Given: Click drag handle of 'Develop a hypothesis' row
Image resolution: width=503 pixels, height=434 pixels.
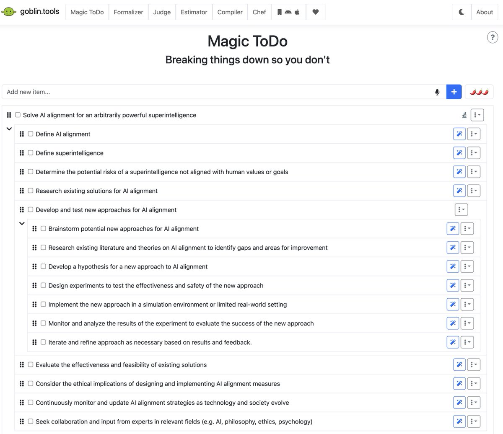Looking at the screenshot, I should [x=34, y=266].
